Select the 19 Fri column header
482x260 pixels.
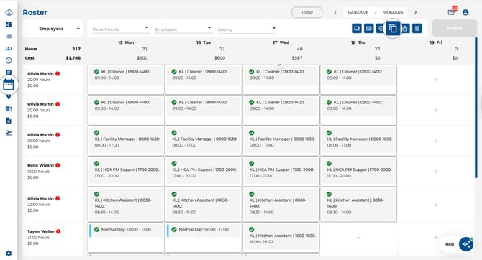click(x=436, y=42)
